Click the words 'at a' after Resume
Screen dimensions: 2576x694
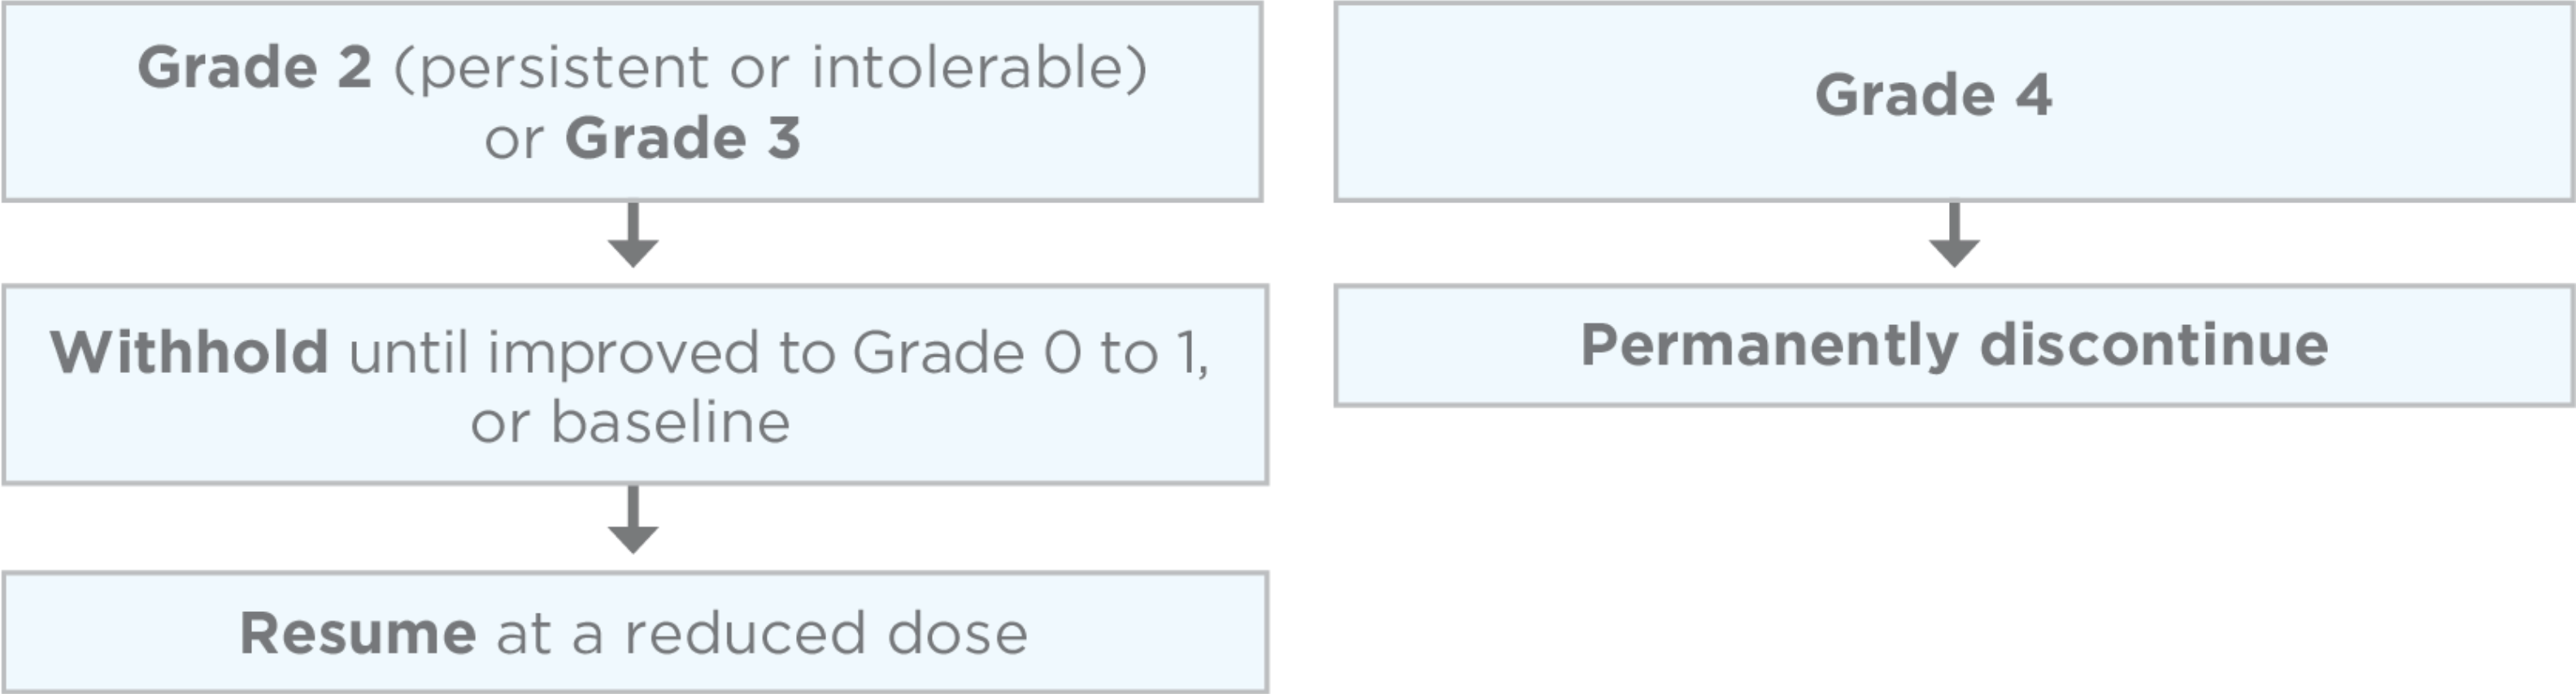[550, 635]
